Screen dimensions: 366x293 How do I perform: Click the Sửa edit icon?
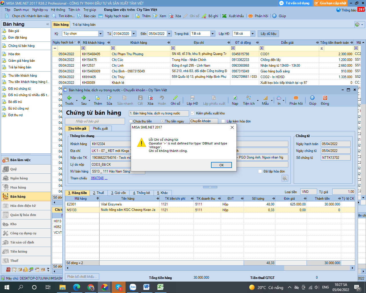(x=109, y=98)
